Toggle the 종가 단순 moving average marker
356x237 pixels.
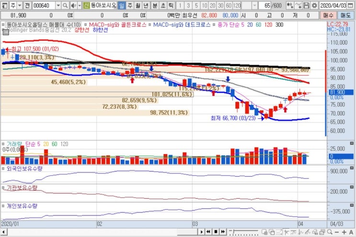click(214, 24)
